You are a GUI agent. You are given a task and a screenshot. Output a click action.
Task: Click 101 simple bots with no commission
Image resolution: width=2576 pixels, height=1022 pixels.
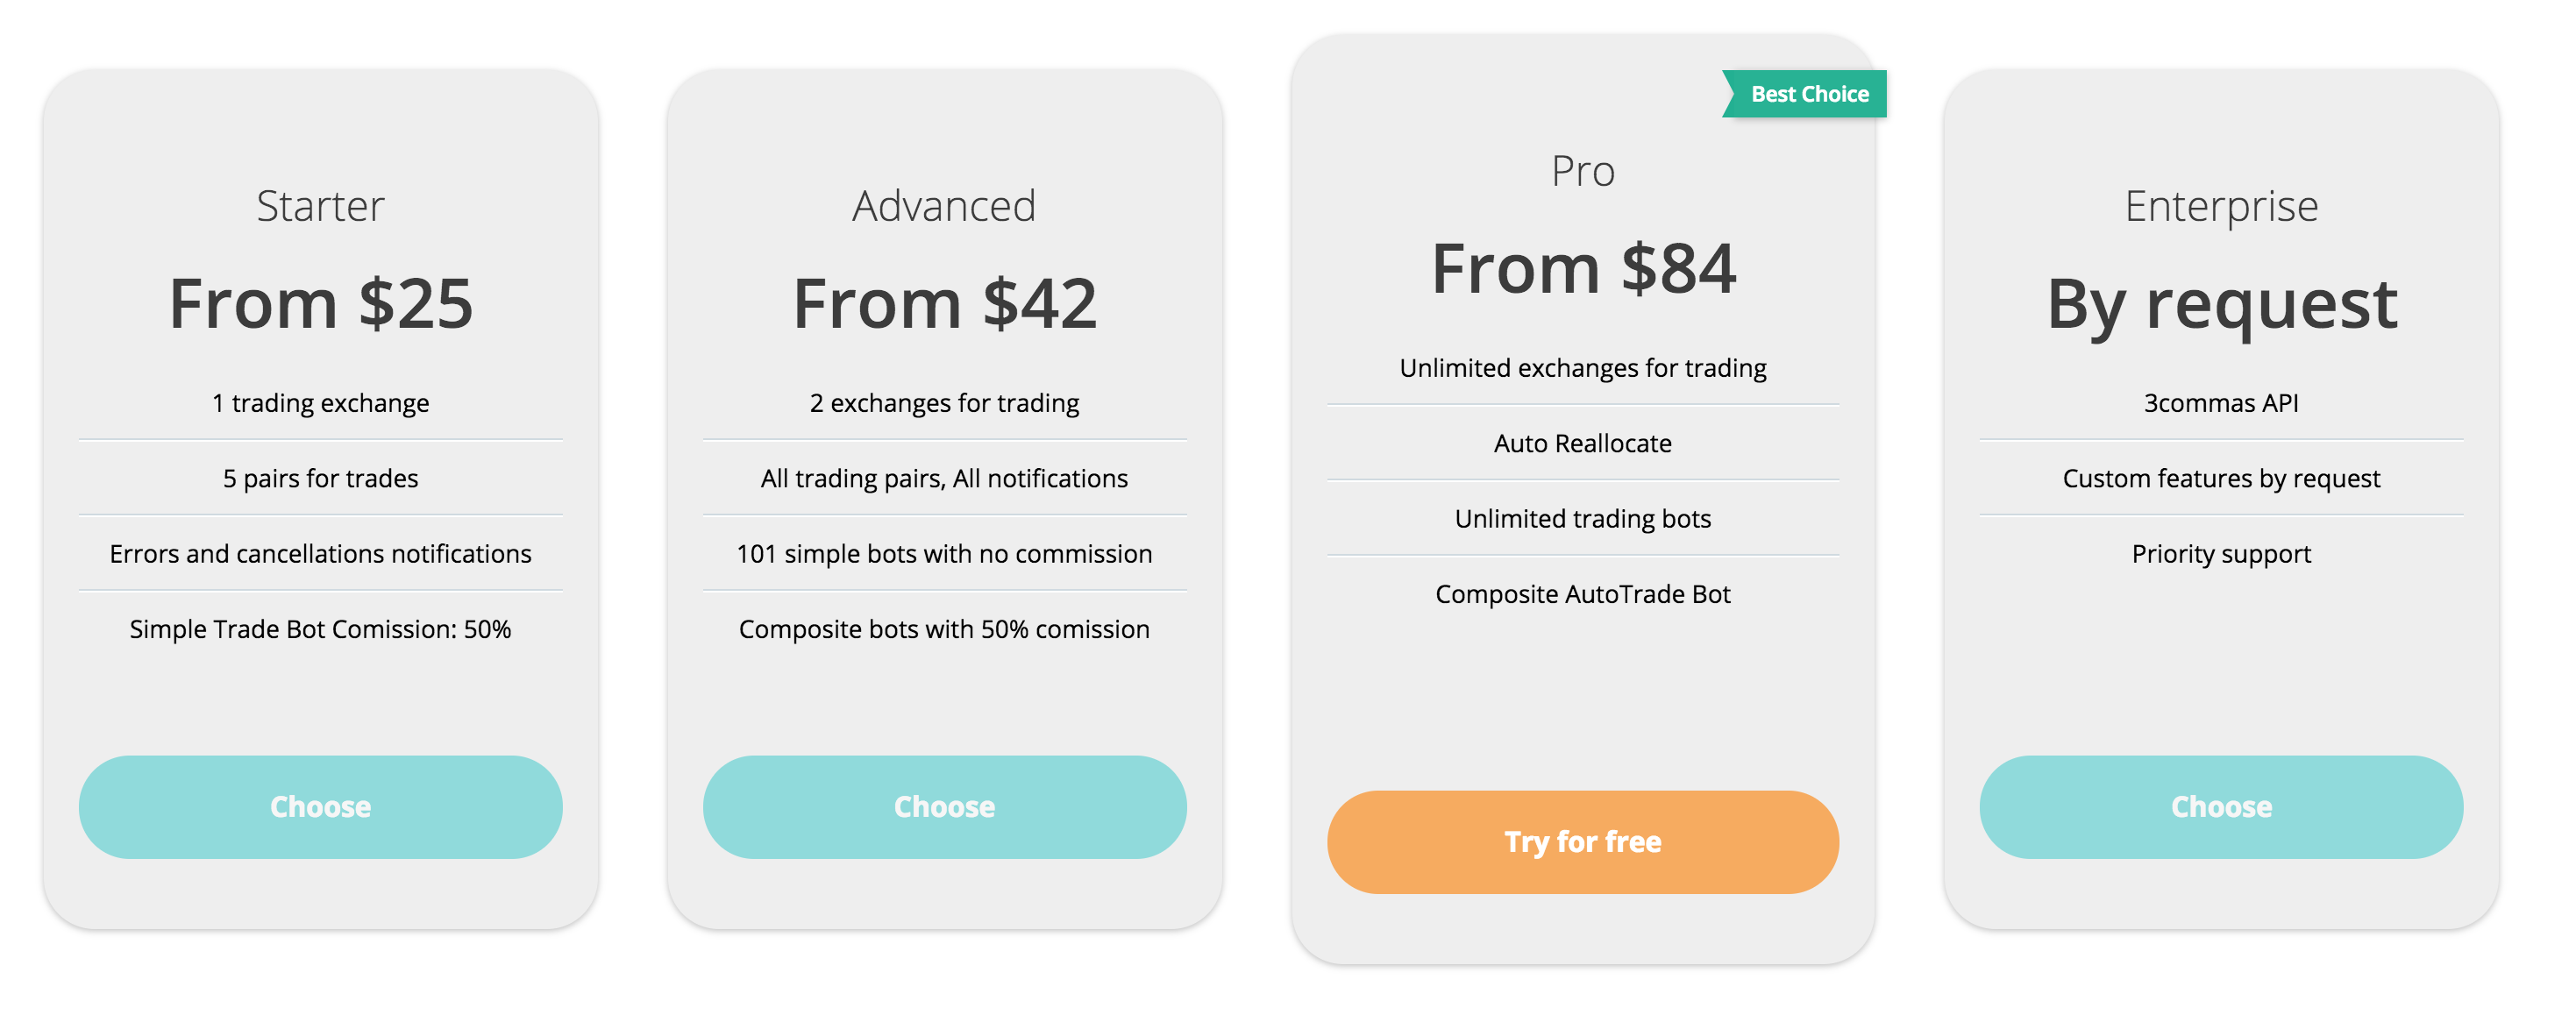[x=944, y=553]
